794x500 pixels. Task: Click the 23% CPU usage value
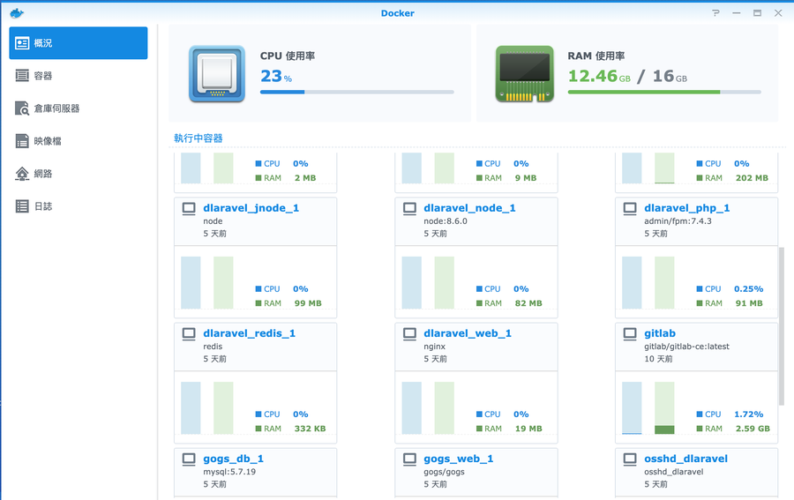276,76
